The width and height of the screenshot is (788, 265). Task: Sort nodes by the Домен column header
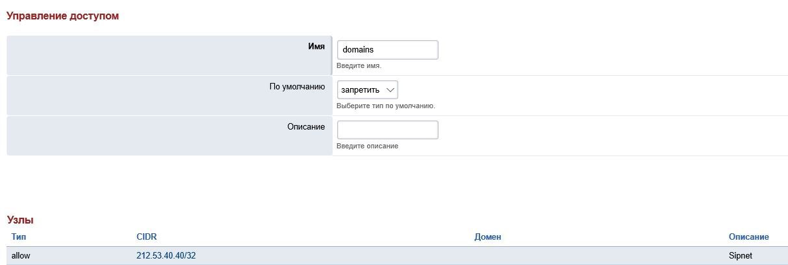point(488,237)
